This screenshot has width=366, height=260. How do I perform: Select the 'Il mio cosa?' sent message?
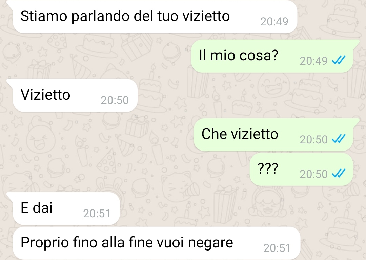pyautogui.click(x=272, y=56)
